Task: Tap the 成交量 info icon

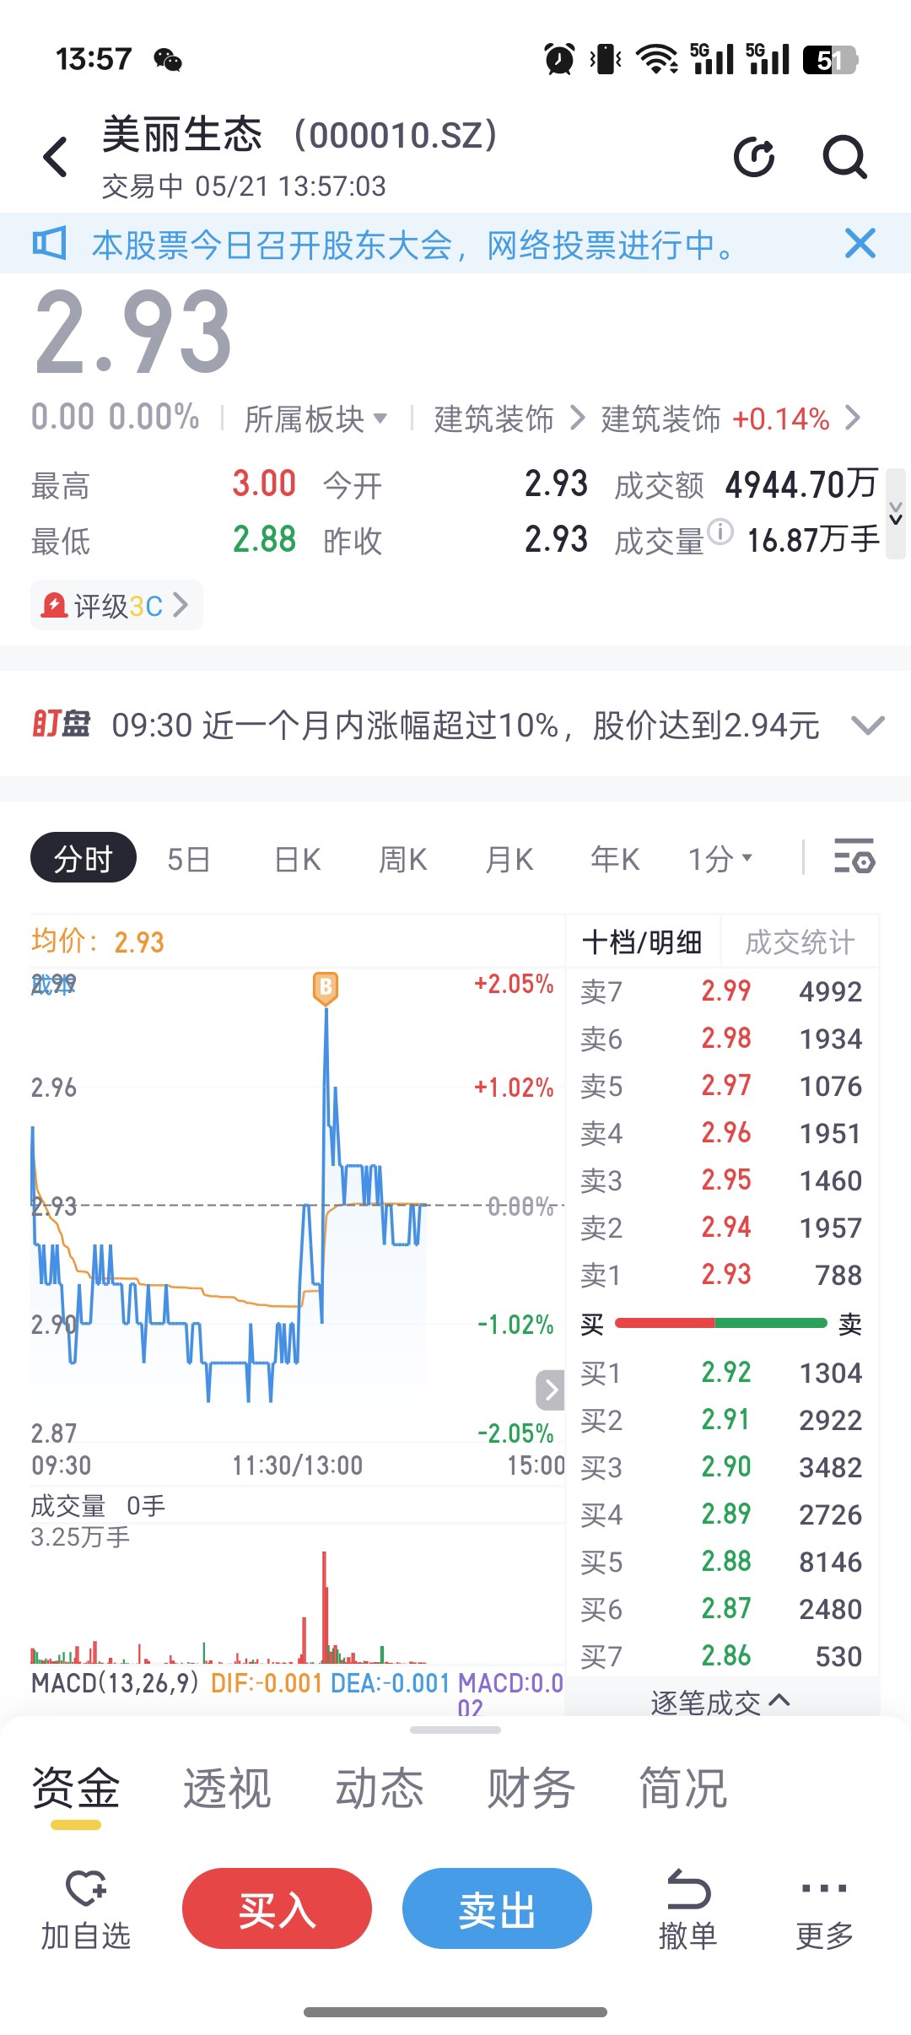Action: [x=720, y=532]
